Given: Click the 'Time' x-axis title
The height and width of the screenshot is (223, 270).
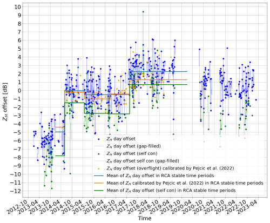Looking at the screenshot, I should (145, 218).
